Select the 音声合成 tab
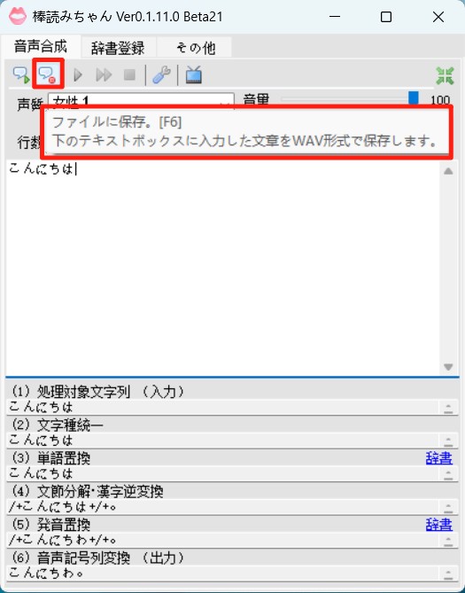 (x=41, y=46)
